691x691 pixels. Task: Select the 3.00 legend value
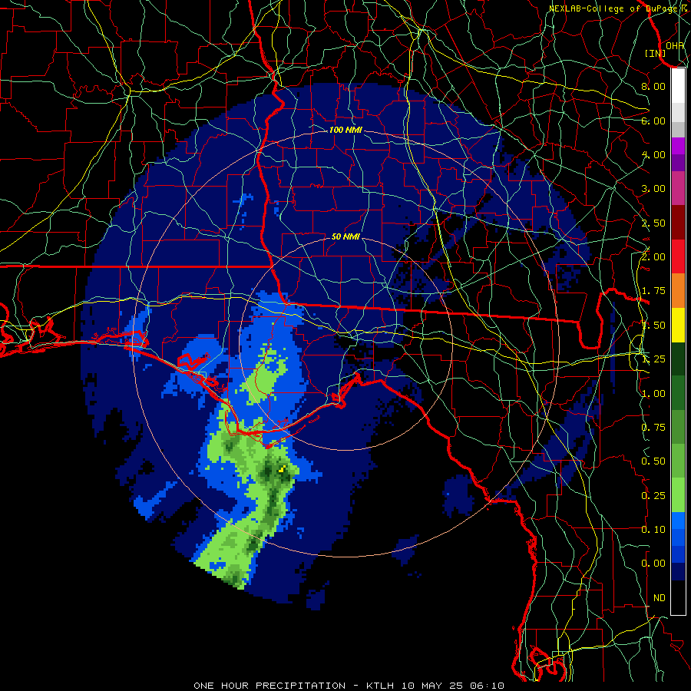tap(653, 189)
